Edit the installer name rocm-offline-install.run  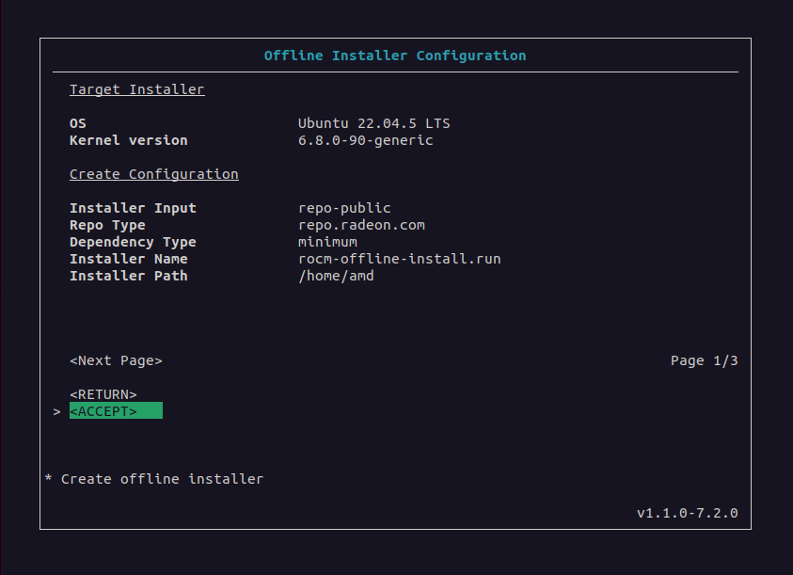399,259
